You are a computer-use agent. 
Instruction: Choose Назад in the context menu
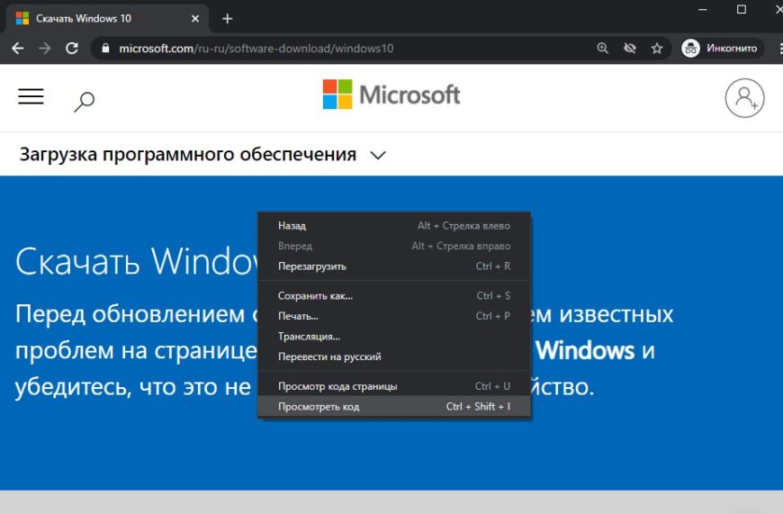[x=394, y=226]
